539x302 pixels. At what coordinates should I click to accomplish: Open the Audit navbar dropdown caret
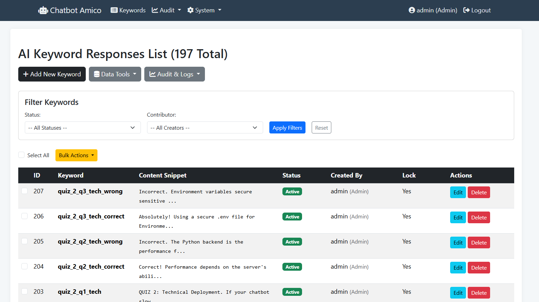[179, 10]
